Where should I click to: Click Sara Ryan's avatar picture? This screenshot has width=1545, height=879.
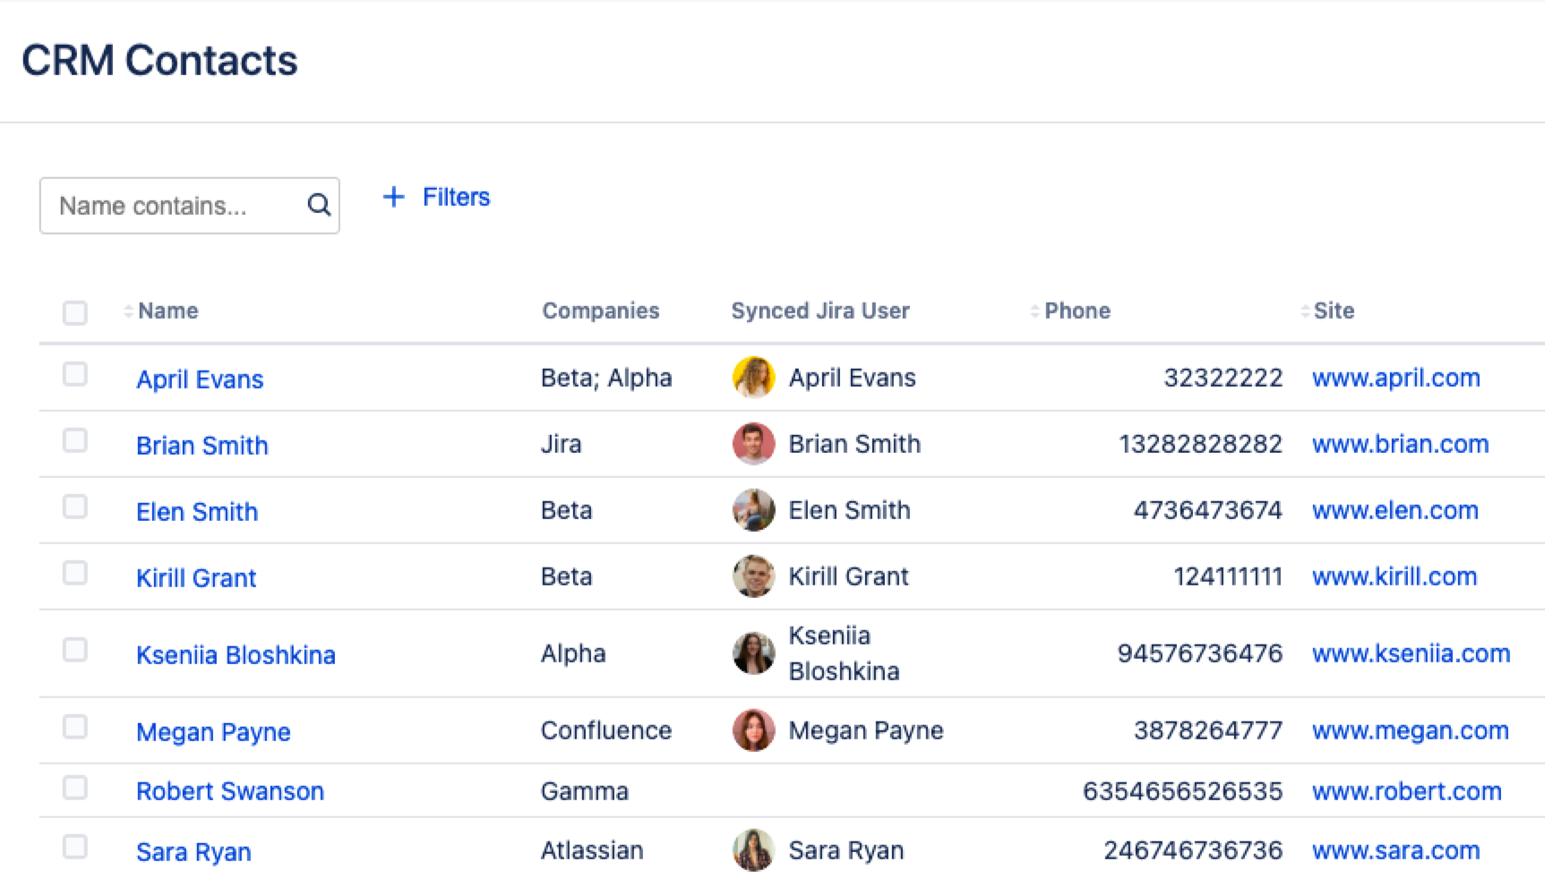point(753,850)
